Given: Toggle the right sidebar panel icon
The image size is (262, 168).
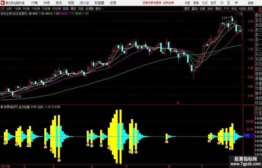Looking at the screenshot, I should point(241,14).
